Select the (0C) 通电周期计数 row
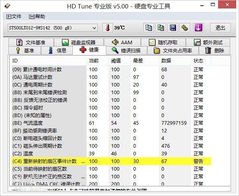The image size is (239, 196). [111, 85]
